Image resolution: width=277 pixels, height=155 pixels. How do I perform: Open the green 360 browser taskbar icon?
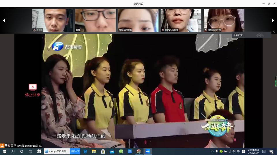click(121, 151)
